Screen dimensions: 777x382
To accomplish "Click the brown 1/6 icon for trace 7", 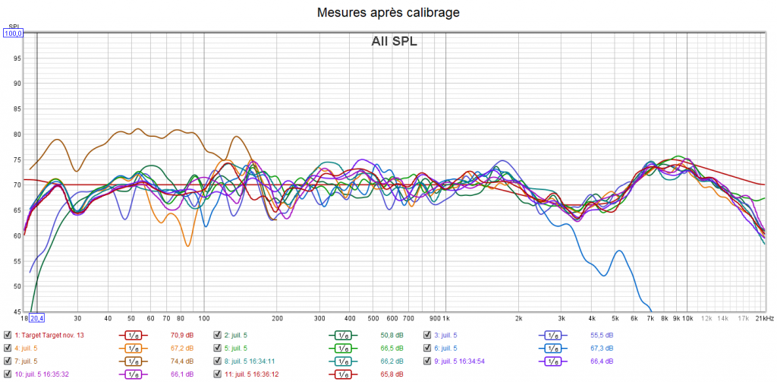I will tap(133, 361).
